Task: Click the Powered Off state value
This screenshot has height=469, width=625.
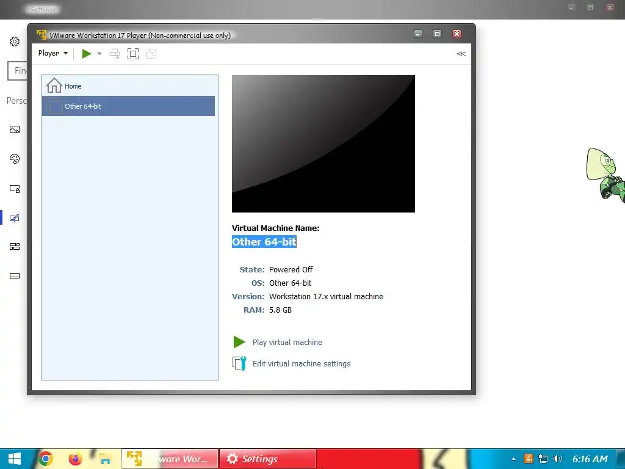Action: coord(291,269)
